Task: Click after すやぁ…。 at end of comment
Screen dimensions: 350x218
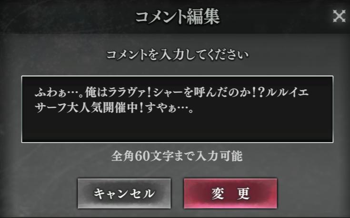Action: click(196, 109)
